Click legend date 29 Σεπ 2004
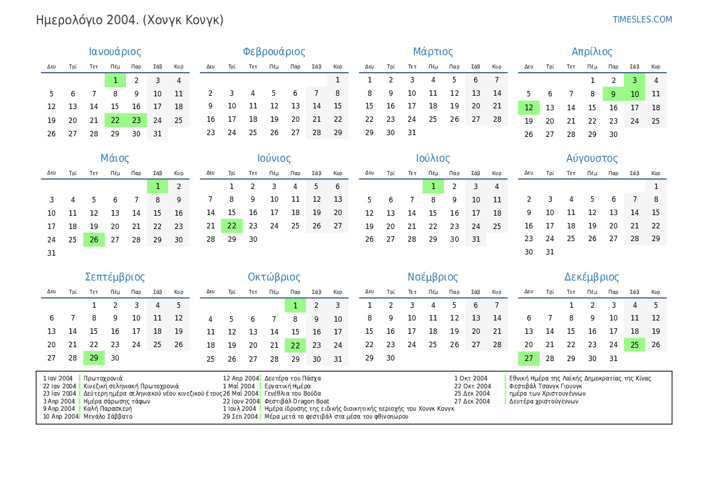 [240, 416]
